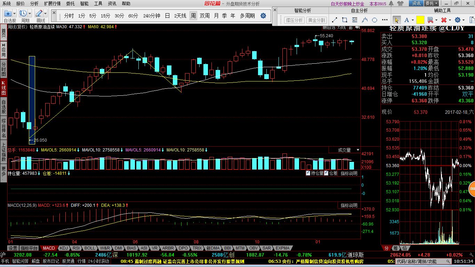Click 智能问答 in status bar

20,261
